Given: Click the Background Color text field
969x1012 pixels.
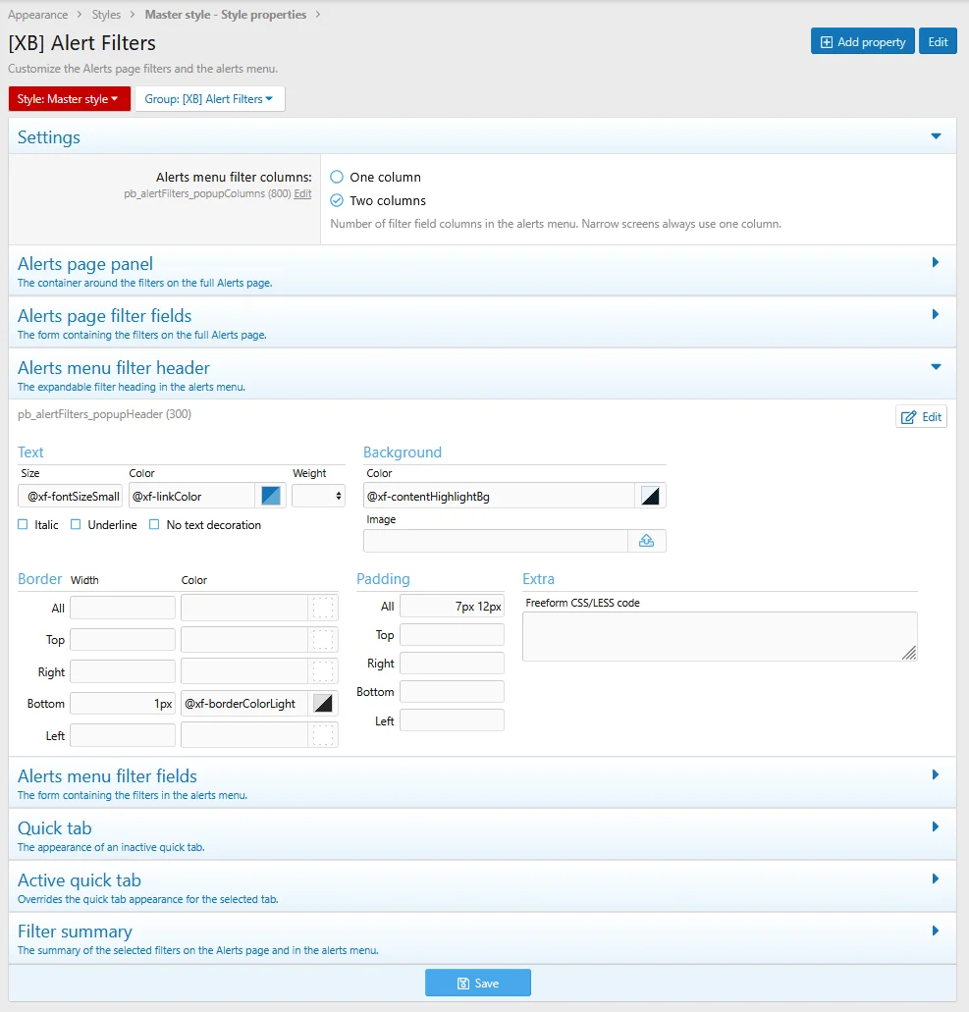Looking at the screenshot, I should click(x=499, y=497).
